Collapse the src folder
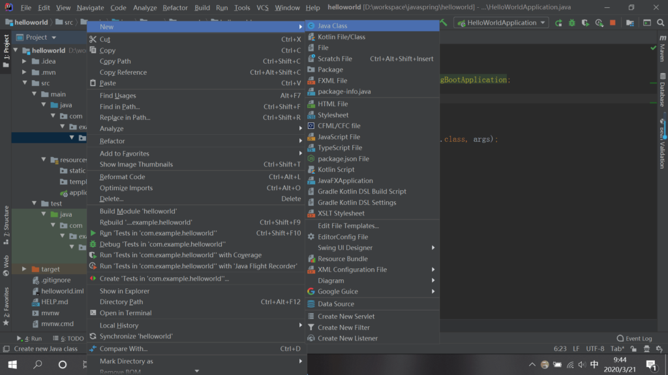Viewport: 668px width, 375px height. pos(25,83)
